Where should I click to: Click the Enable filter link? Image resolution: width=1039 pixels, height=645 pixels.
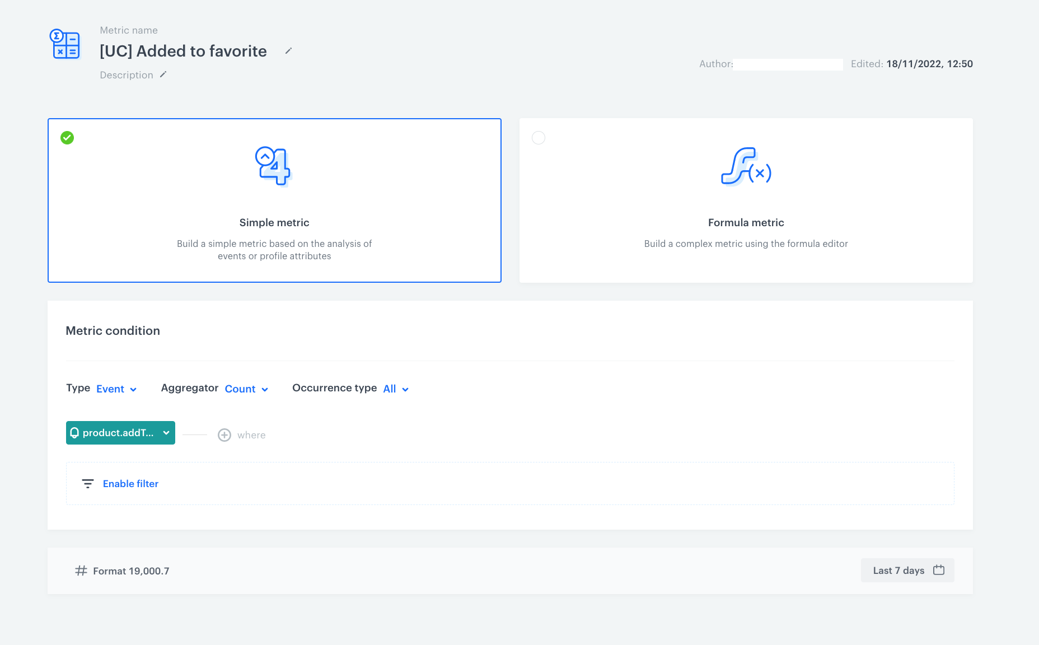[130, 484]
